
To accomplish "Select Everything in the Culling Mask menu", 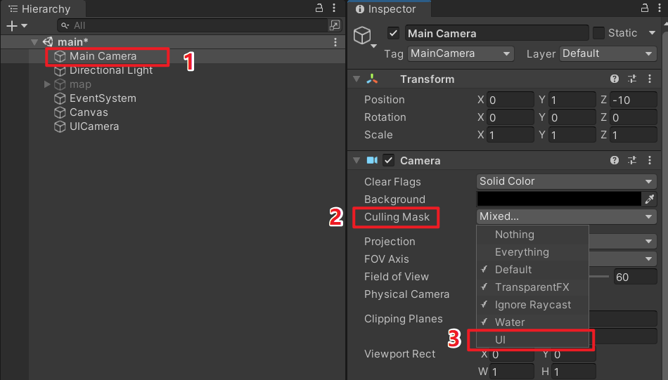I will (x=532, y=252).
